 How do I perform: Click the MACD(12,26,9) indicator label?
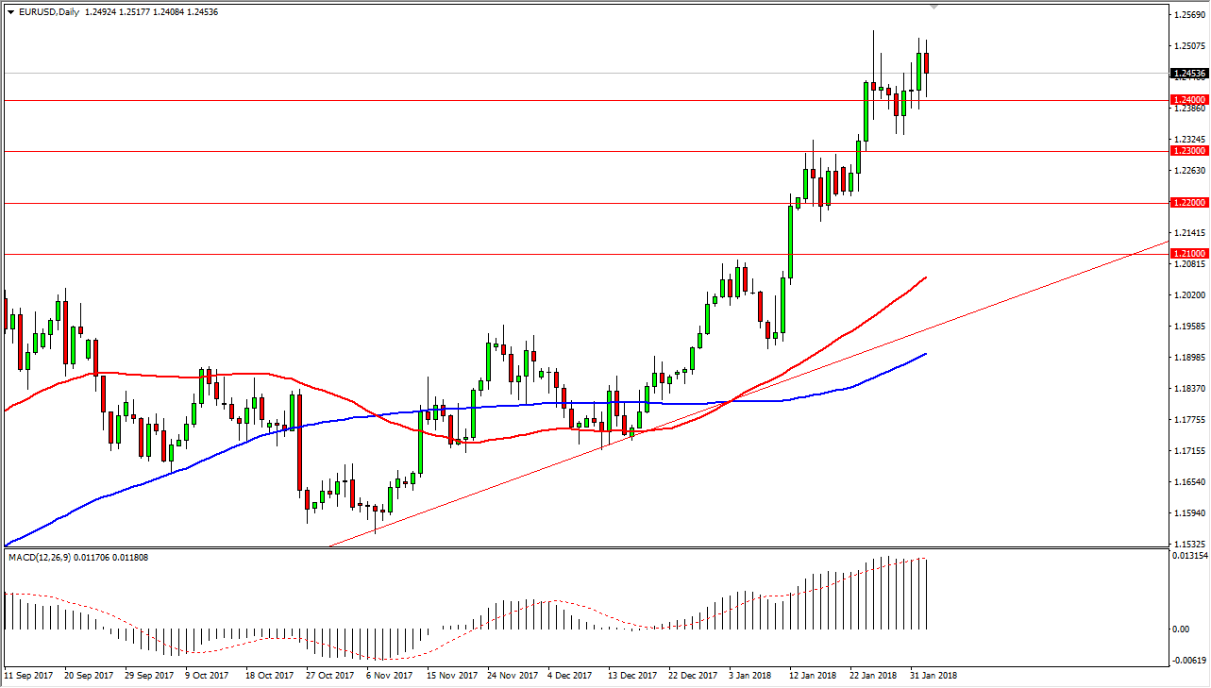[x=42, y=557]
